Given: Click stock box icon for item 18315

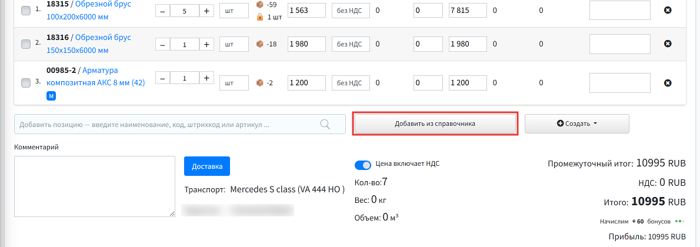Looking at the screenshot, I should [260, 5].
